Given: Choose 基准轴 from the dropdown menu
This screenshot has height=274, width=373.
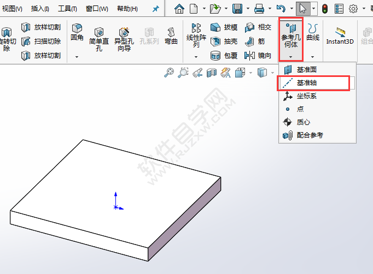Looking at the screenshot, I should [x=317, y=83].
